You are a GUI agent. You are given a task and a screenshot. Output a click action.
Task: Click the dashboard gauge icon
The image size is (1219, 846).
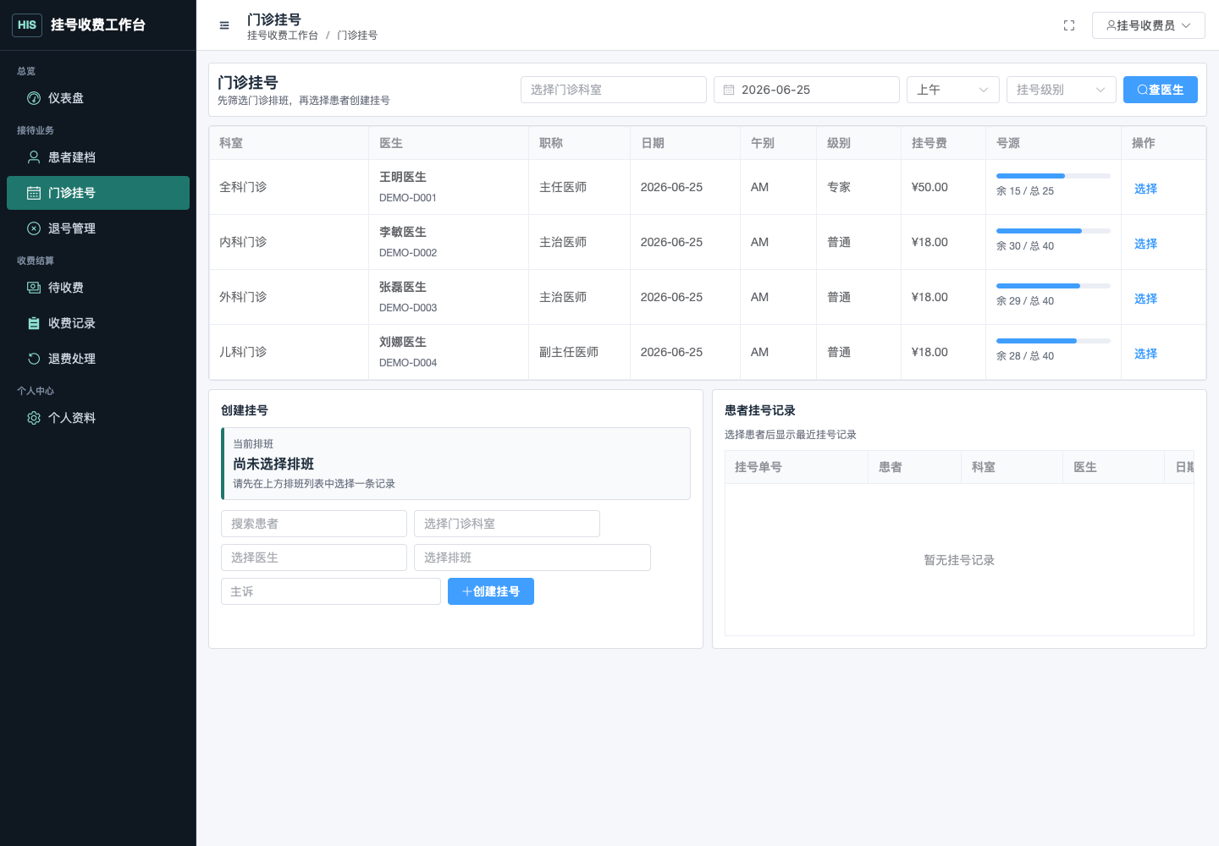(x=34, y=98)
